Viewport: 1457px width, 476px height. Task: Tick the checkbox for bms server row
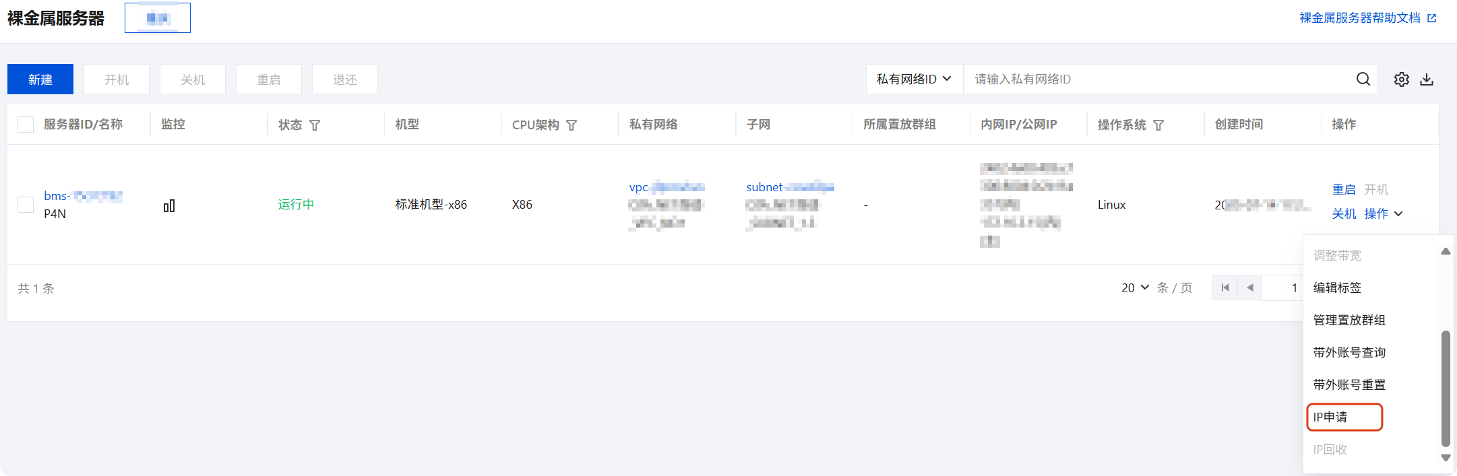[x=26, y=205]
